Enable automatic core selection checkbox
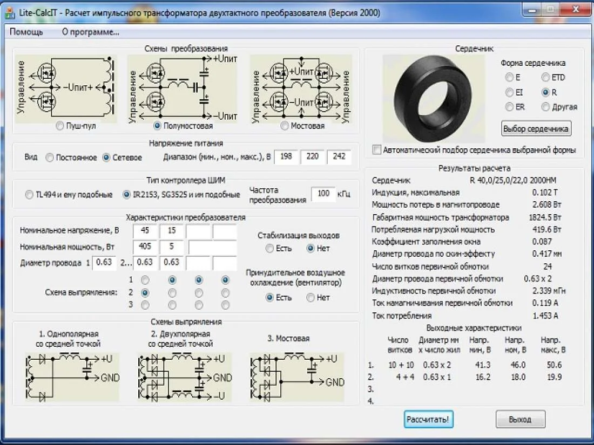The width and height of the screenshot is (594, 445). coord(377,149)
